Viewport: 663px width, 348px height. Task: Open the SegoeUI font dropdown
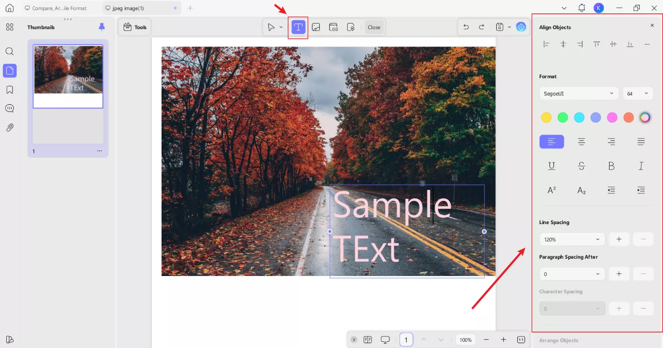[578, 94]
